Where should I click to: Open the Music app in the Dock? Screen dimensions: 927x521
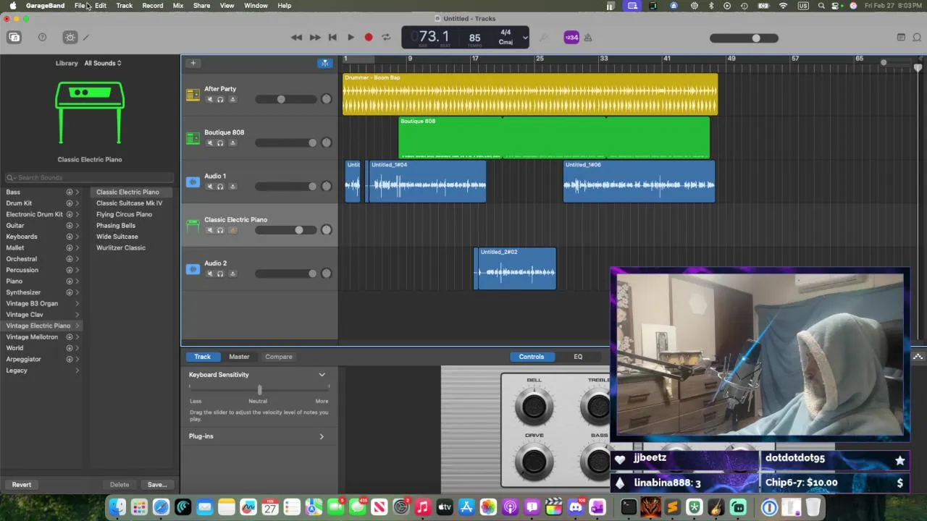[x=423, y=507]
